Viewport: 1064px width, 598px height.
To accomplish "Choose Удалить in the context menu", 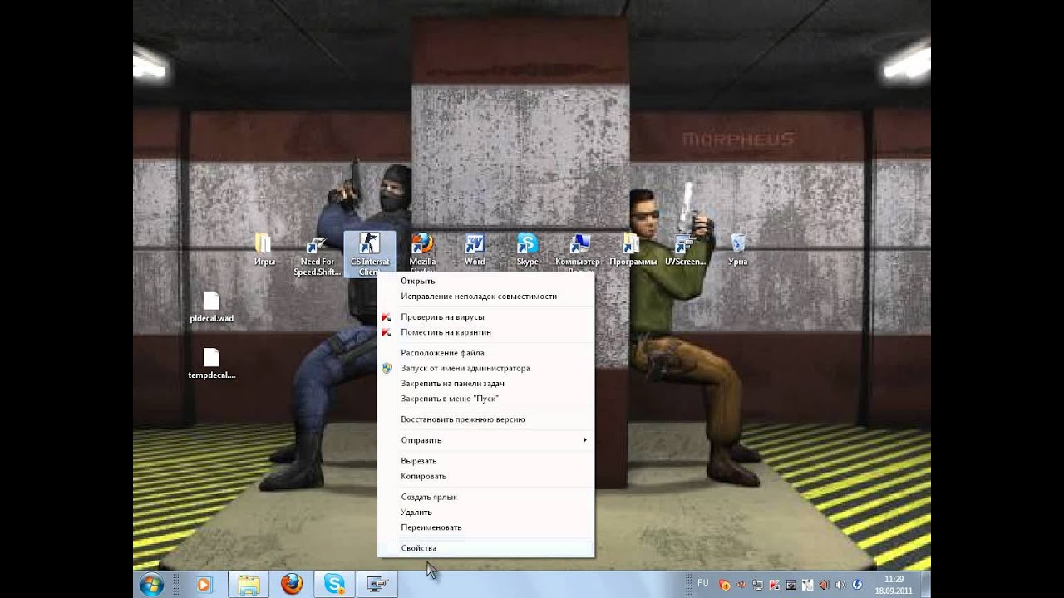I will point(485,512).
